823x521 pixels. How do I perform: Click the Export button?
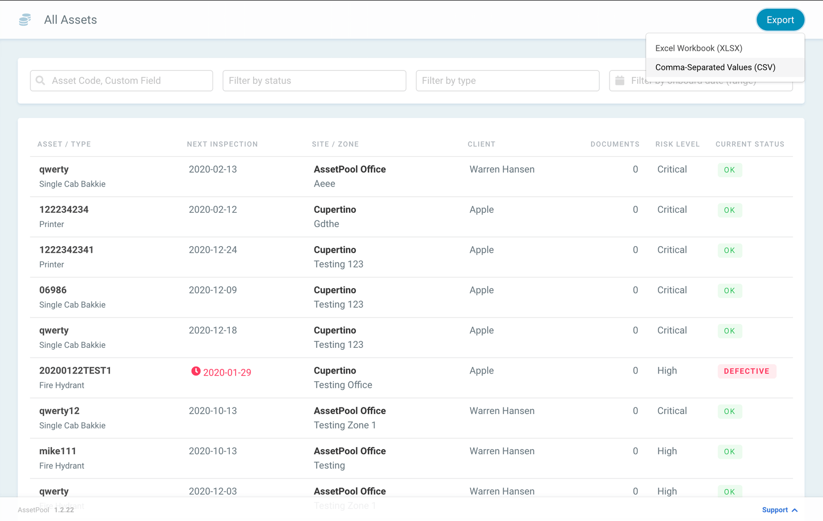pos(780,20)
